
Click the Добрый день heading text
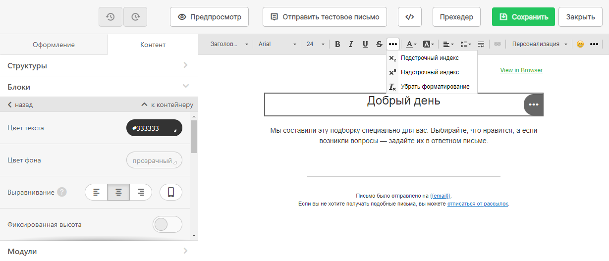(403, 101)
